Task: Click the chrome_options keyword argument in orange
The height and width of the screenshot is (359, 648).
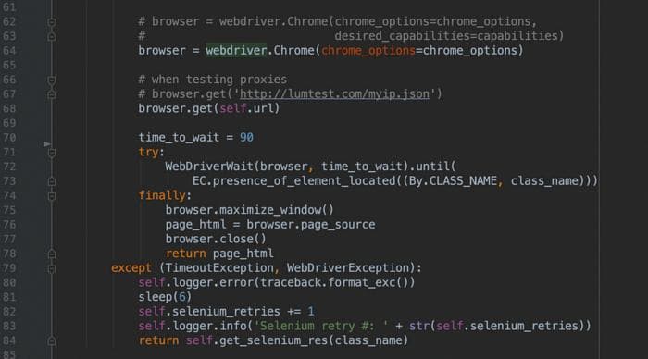Action: [368, 51]
